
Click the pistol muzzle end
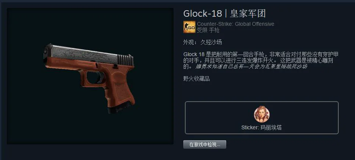point(48,52)
